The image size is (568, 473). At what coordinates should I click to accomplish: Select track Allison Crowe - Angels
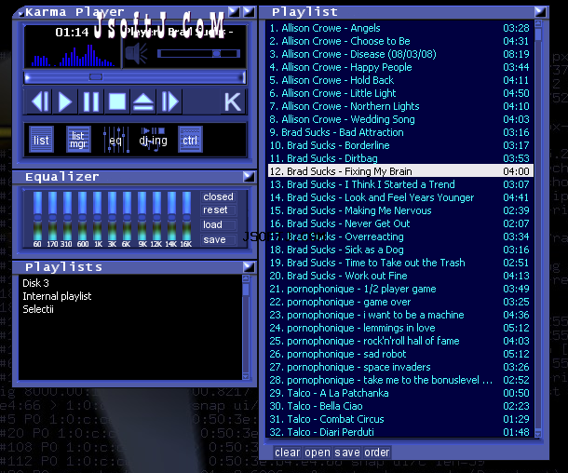click(x=400, y=28)
